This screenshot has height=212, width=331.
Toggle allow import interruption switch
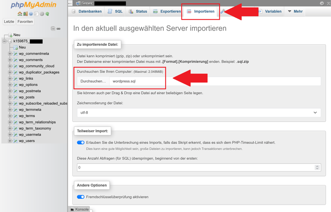(x=81, y=143)
